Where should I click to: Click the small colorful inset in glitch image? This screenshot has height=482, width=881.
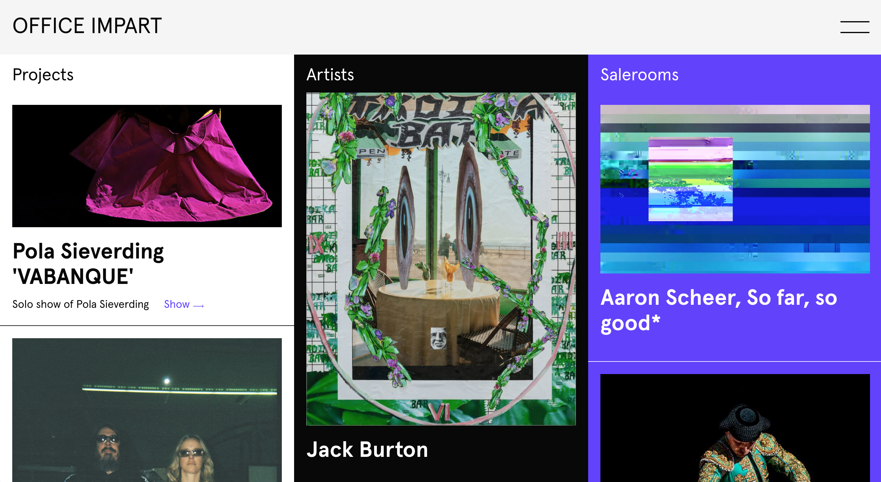[690, 179]
